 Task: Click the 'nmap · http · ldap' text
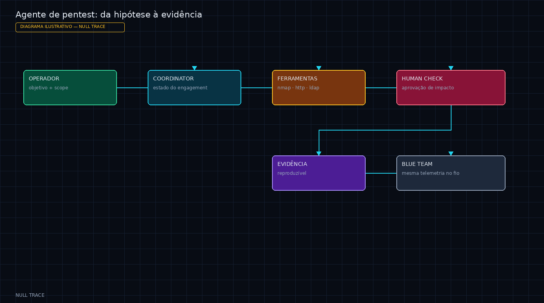[298, 88]
